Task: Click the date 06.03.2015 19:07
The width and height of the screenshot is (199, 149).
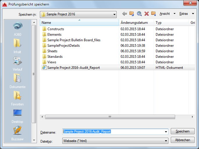Action: pos(133,68)
